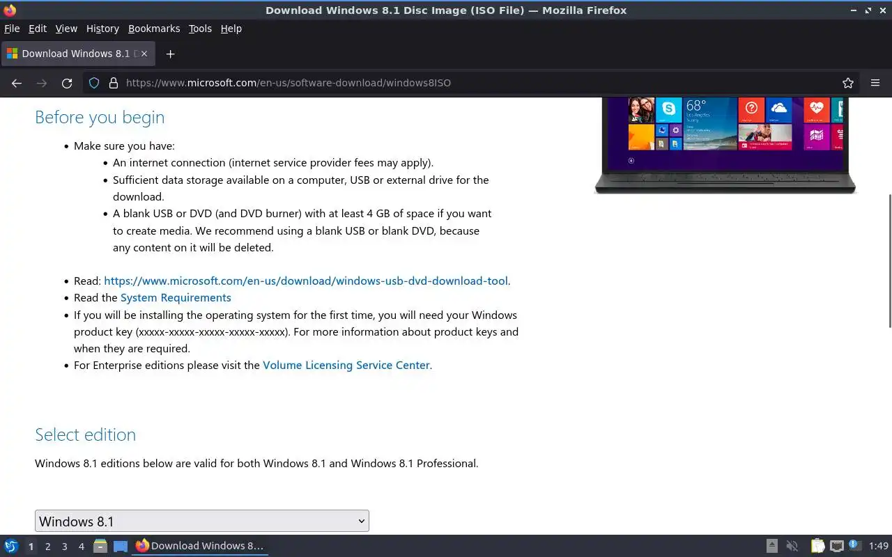Open the Tools menu
This screenshot has height=557, width=892.
tap(200, 29)
